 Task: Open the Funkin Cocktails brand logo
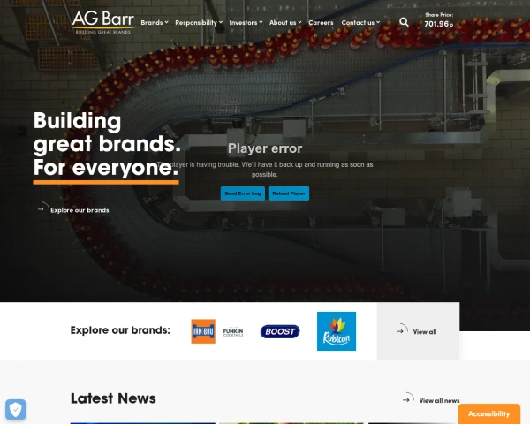coord(233,332)
